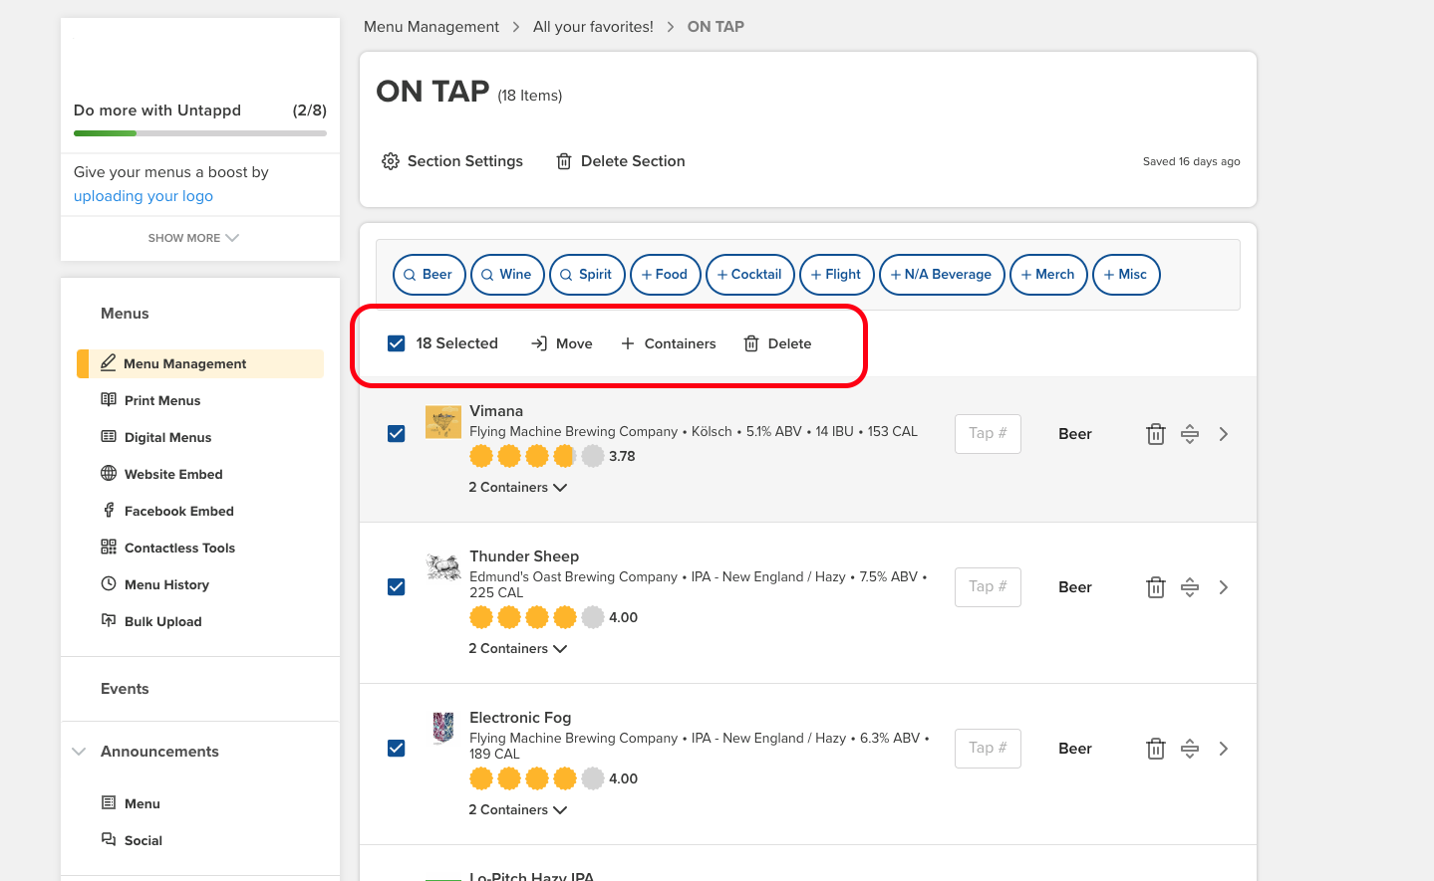Viewport: 1434px width, 881px height.
Task: Click the Announcements Menu icon
Action: (x=109, y=803)
